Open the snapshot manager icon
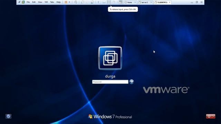 pos(92,2)
